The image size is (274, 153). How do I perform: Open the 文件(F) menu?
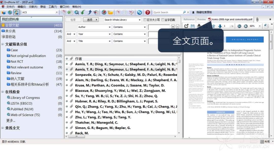(x=10, y=7)
